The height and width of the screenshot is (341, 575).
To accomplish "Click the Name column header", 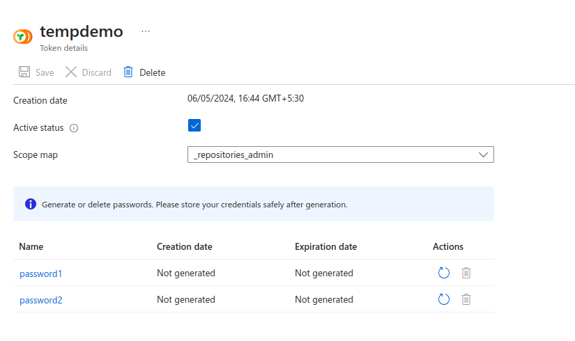I will (31, 246).
